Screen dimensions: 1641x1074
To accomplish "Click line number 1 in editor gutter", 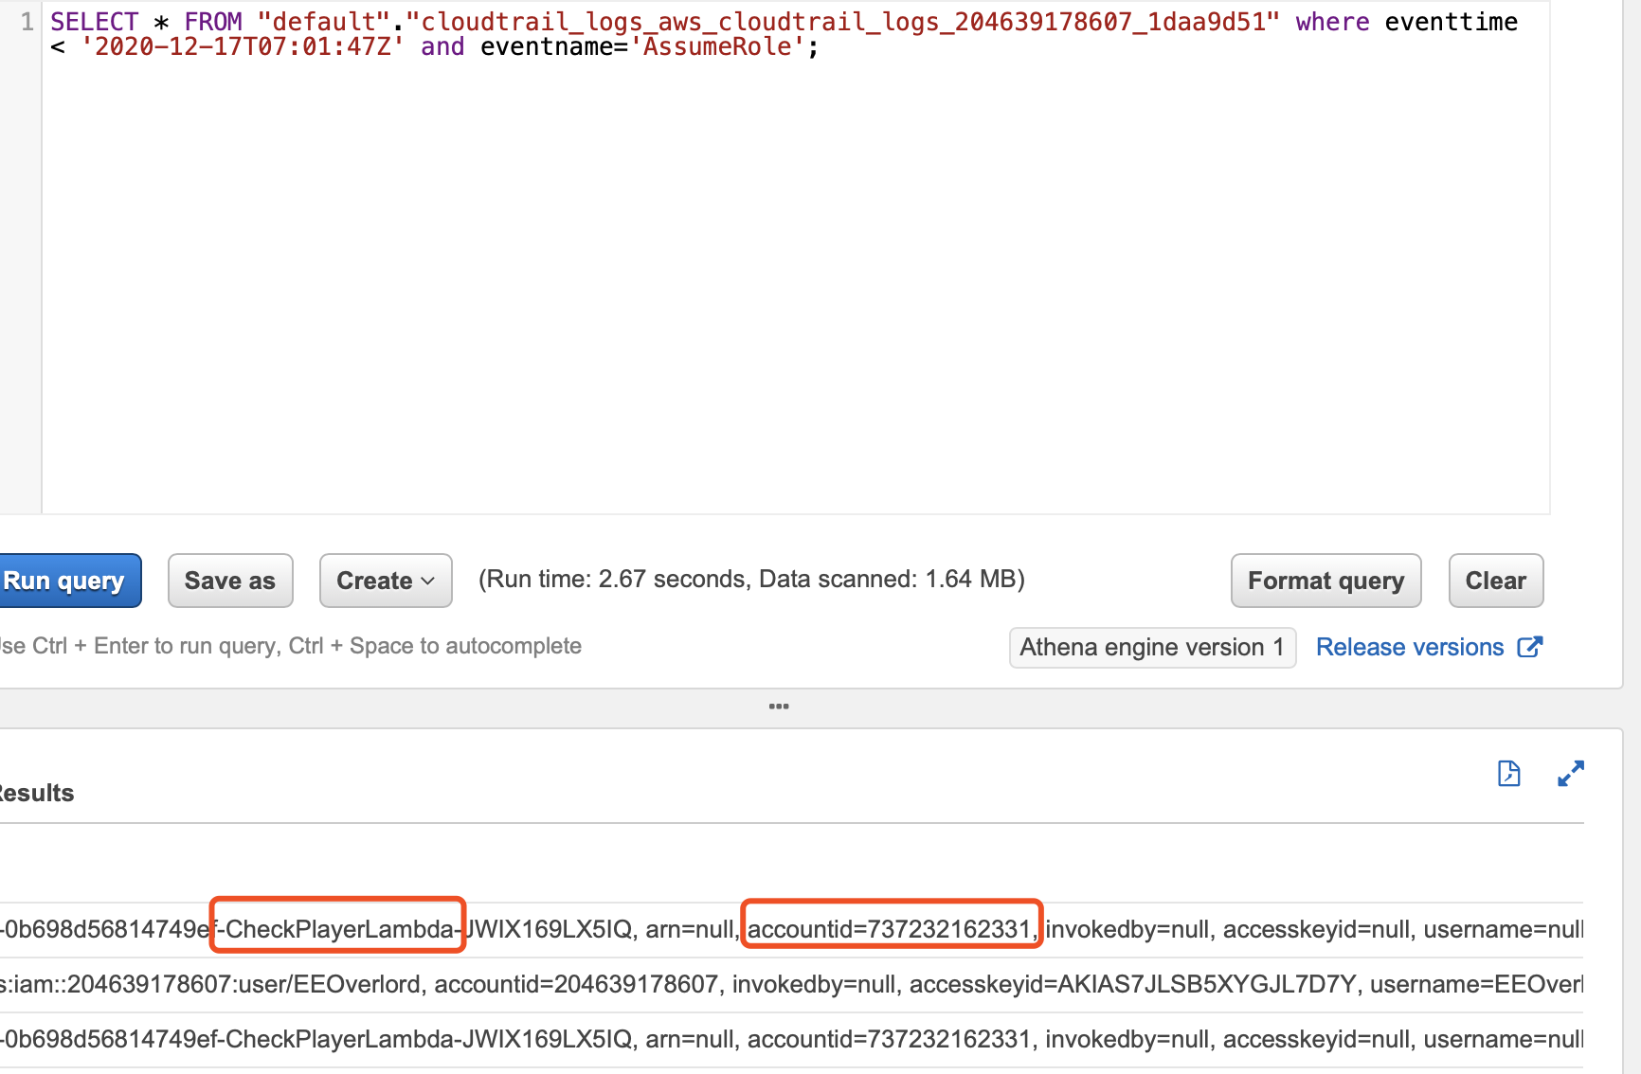I will [x=27, y=22].
